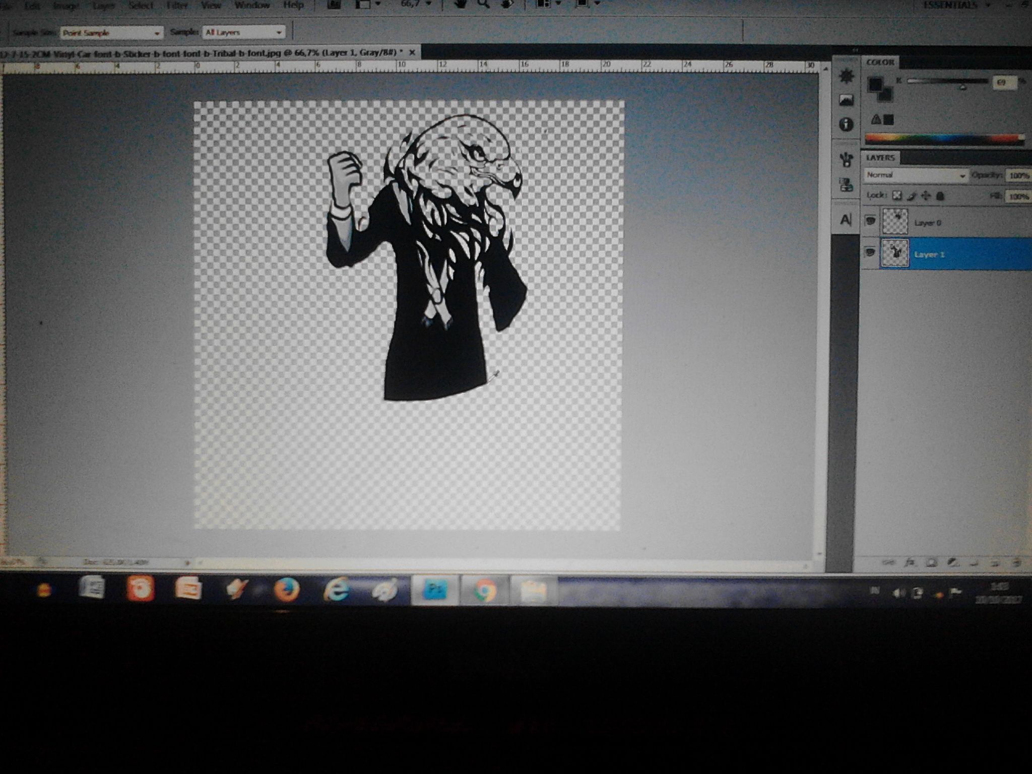Link layers icon at panel bottom
The height and width of the screenshot is (774, 1032).
pos(889,562)
